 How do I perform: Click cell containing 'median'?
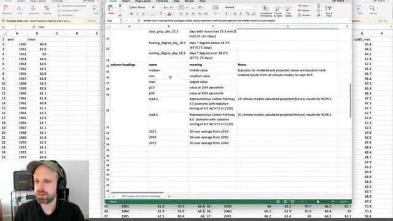(x=168, y=71)
